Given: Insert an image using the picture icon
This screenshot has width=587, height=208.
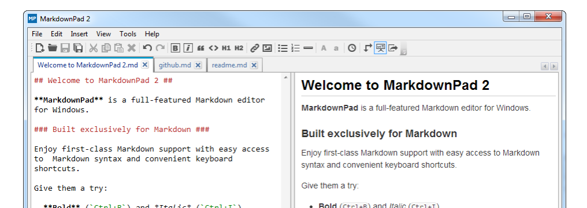Looking at the screenshot, I should [267, 48].
